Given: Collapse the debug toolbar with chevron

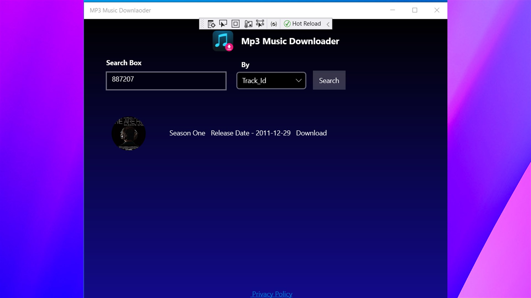Looking at the screenshot, I should click(328, 24).
